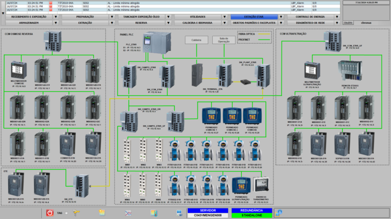Click RESERVA navigation button

coord(142,23)
